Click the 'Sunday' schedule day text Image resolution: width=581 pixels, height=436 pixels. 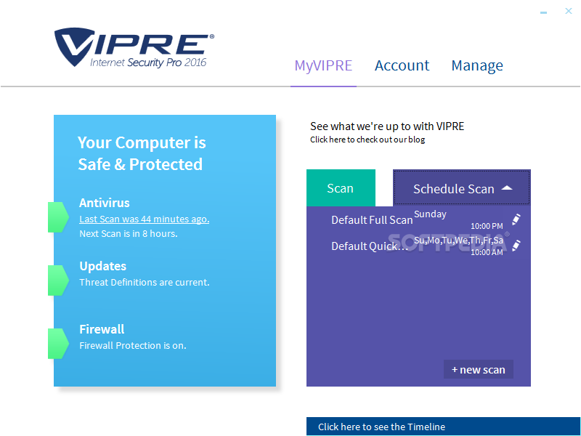(x=430, y=214)
